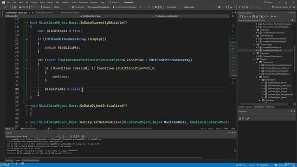
Task: Collapse IsDataCurrentlyEditable function at line 17
Action: pos(26,23)
